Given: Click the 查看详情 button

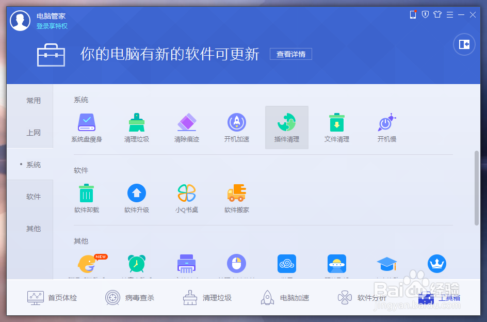Looking at the screenshot, I should tap(291, 54).
